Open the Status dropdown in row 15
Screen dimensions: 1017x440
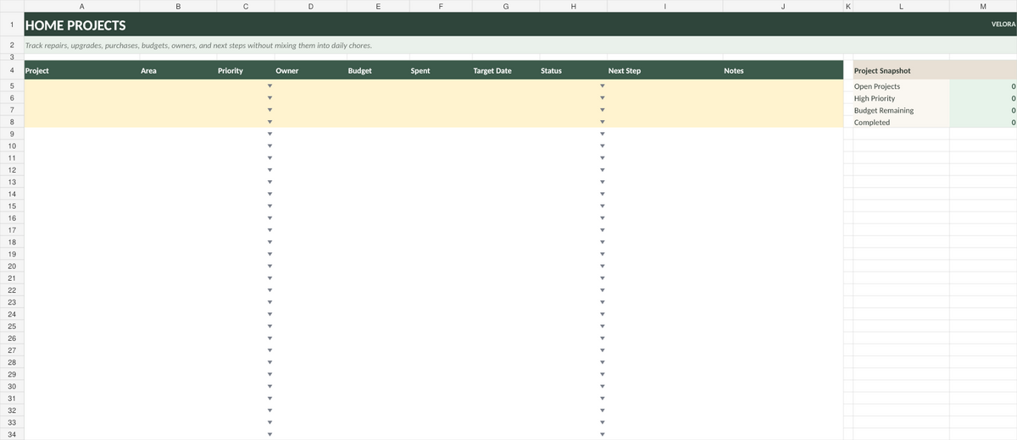click(x=603, y=206)
